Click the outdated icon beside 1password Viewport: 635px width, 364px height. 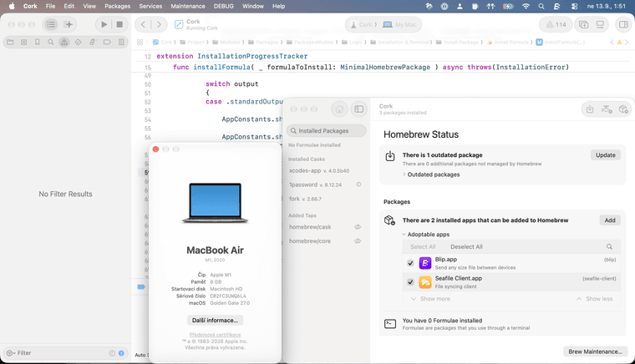[x=358, y=185]
